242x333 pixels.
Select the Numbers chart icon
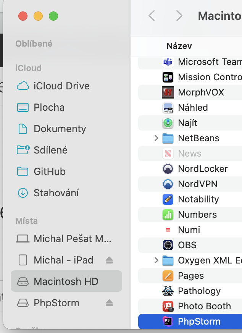pos(168,215)
